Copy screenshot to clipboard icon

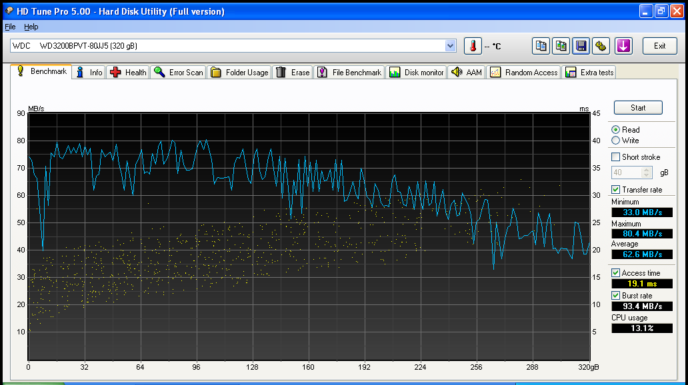[561, 46]
